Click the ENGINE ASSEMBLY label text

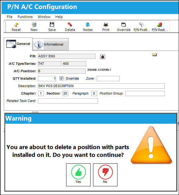tap(100, 70)
